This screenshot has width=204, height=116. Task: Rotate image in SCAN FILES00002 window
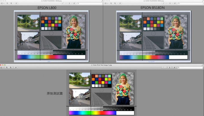170,3
